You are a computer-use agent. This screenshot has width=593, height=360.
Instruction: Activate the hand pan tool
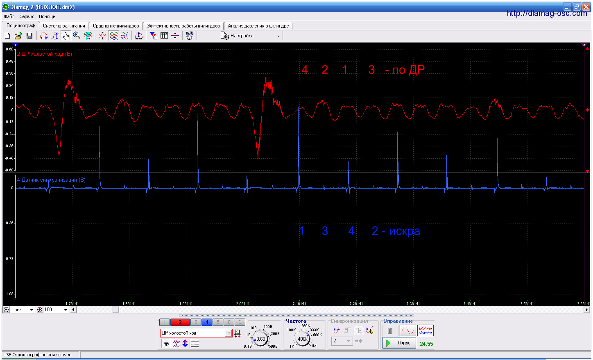click(x=66, y=36)
